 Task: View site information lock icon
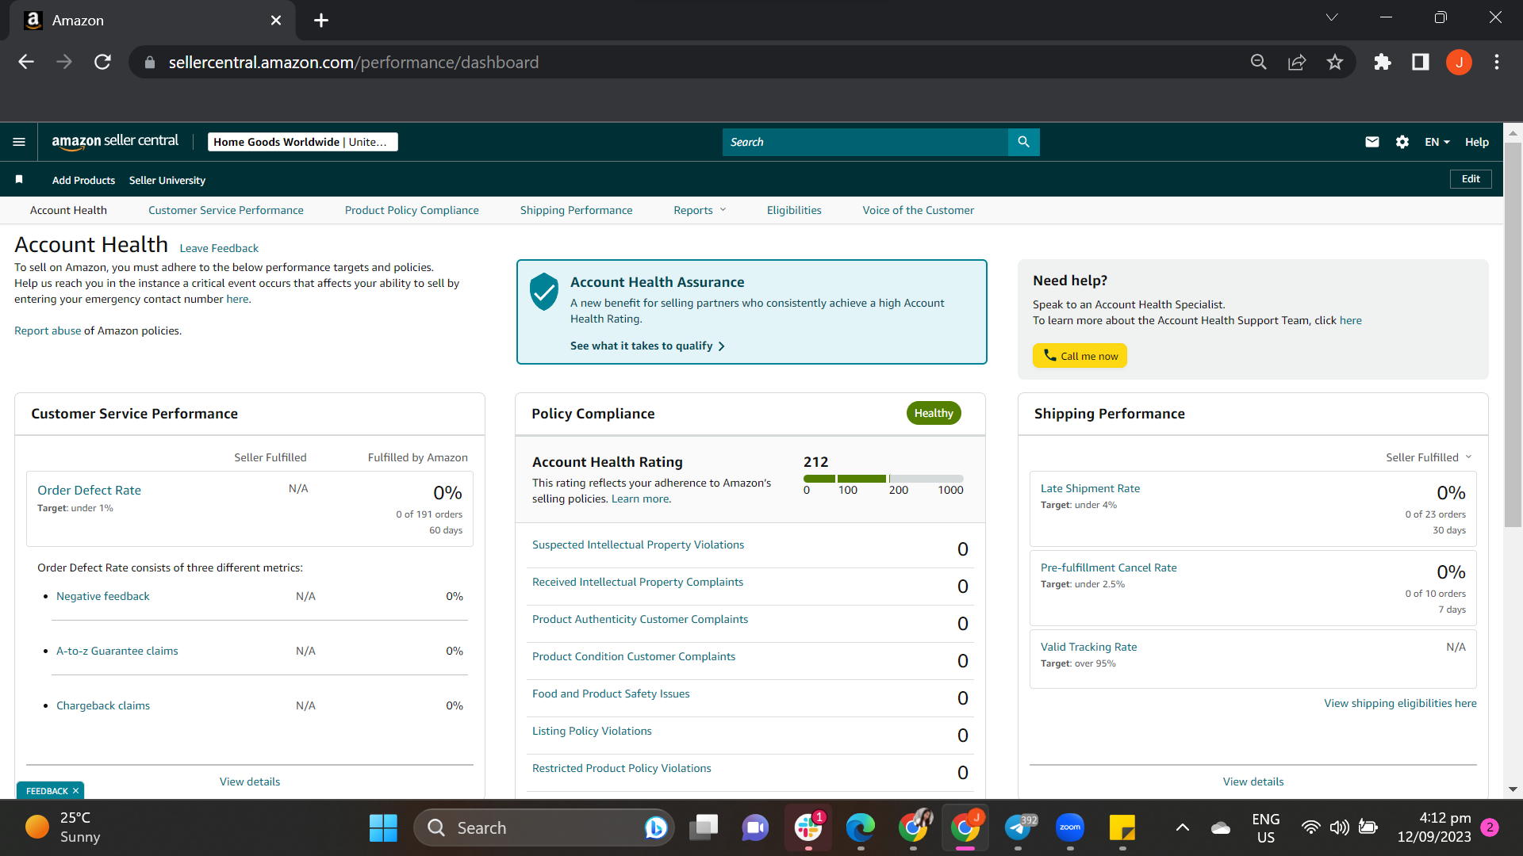[x=150, y=62]
